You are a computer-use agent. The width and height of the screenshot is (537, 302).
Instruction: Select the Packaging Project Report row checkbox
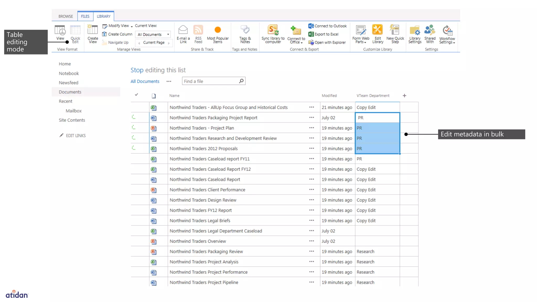133,117
